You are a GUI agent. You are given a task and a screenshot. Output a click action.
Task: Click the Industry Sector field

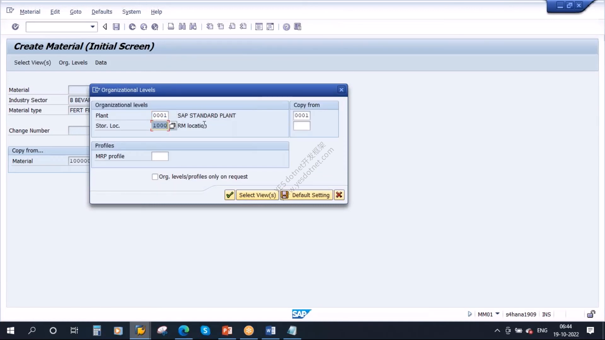[x=79, y=100]
